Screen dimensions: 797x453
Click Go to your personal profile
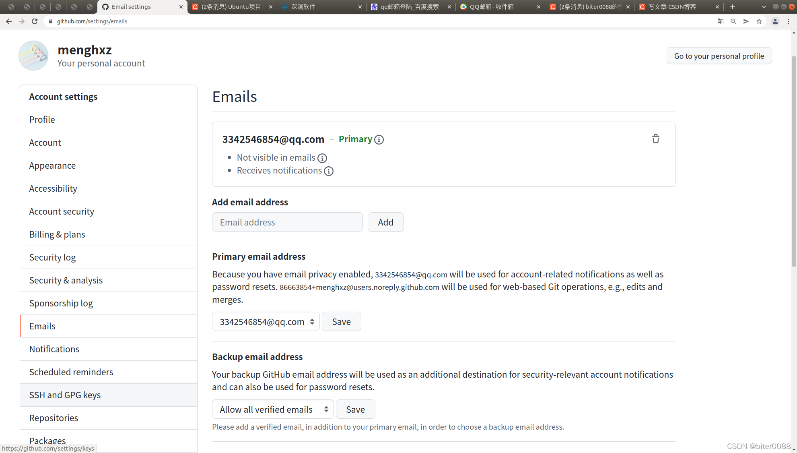(719, 56)
